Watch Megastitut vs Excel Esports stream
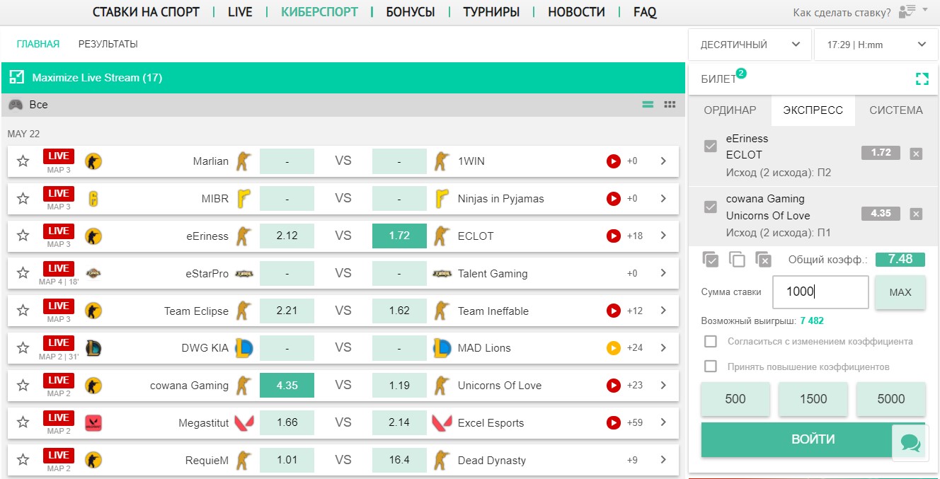The image size is (940, 479). pyautogui.click(x=614, y=423)
